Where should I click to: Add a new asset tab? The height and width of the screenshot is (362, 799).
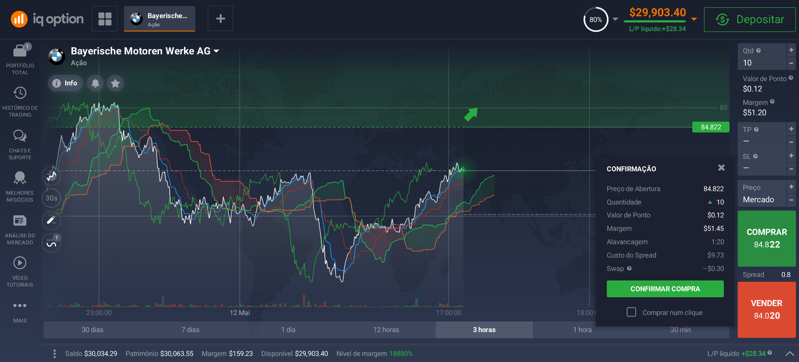[220, 19]
